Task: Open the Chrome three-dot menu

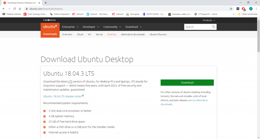Action: (256, 9)
